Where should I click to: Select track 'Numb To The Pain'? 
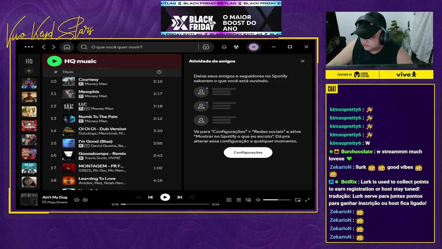[x=98, y=117]
